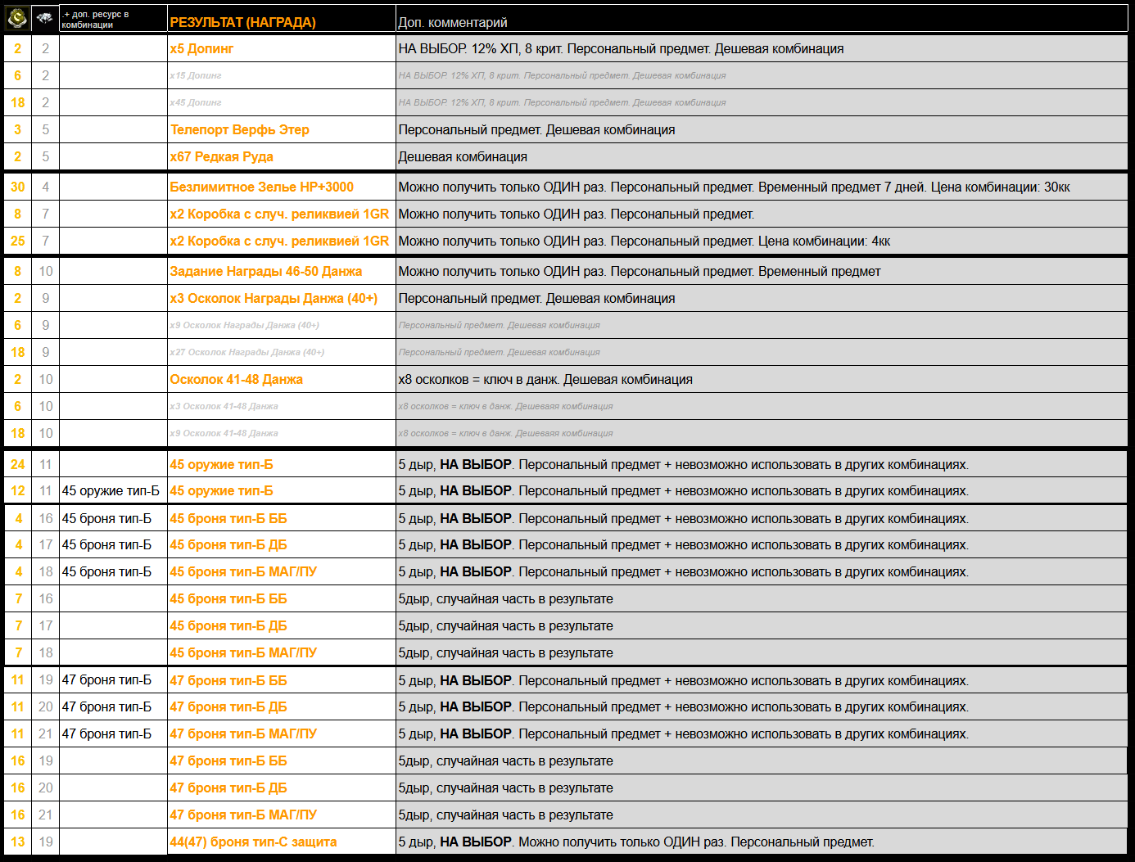The width and height of the screenshot is (1135, 862).
Task: Select "Задание Награды 46-50 Данжа" reward
Action: click(x=266, y=271)
